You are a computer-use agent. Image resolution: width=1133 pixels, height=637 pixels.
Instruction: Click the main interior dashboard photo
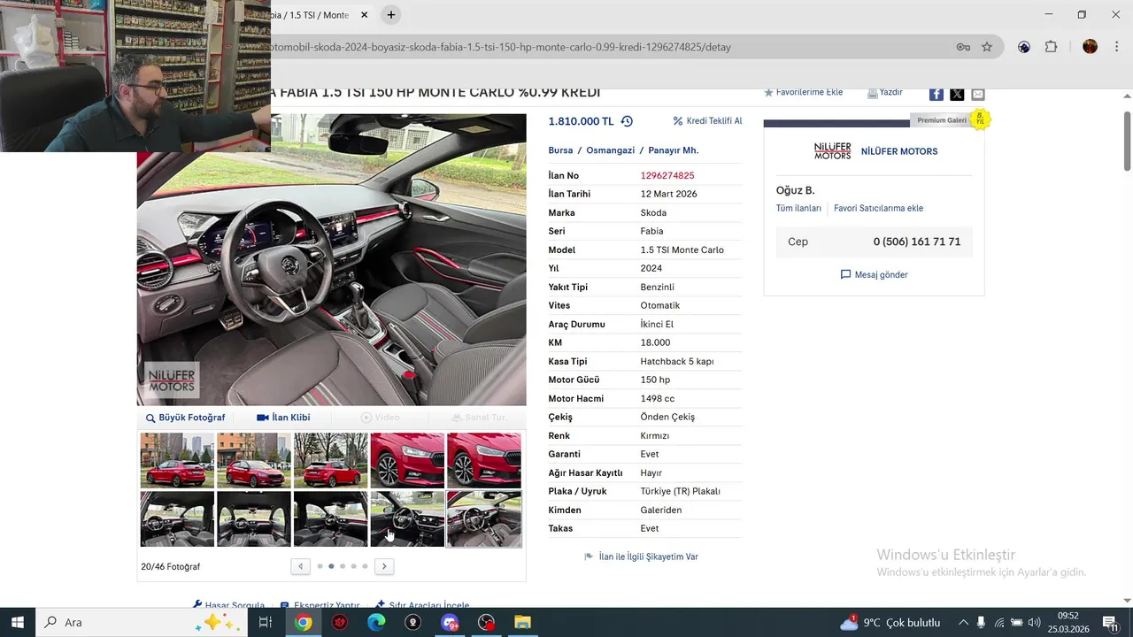point(331,260)
